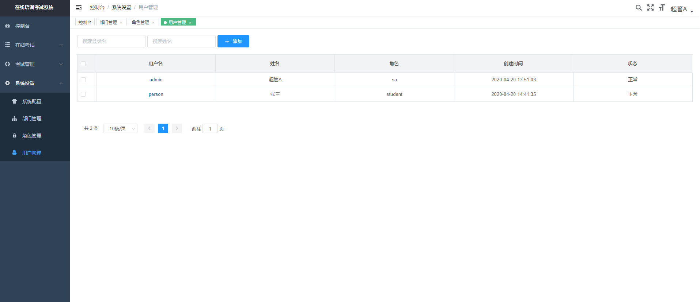Open the person username link
Image resolution: width=700 pixels, height=302 pixels.
tap(156, 94)
